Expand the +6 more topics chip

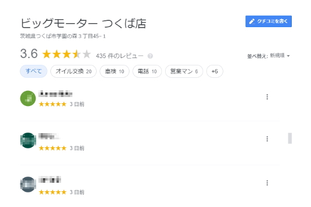[x=215, y=71]
